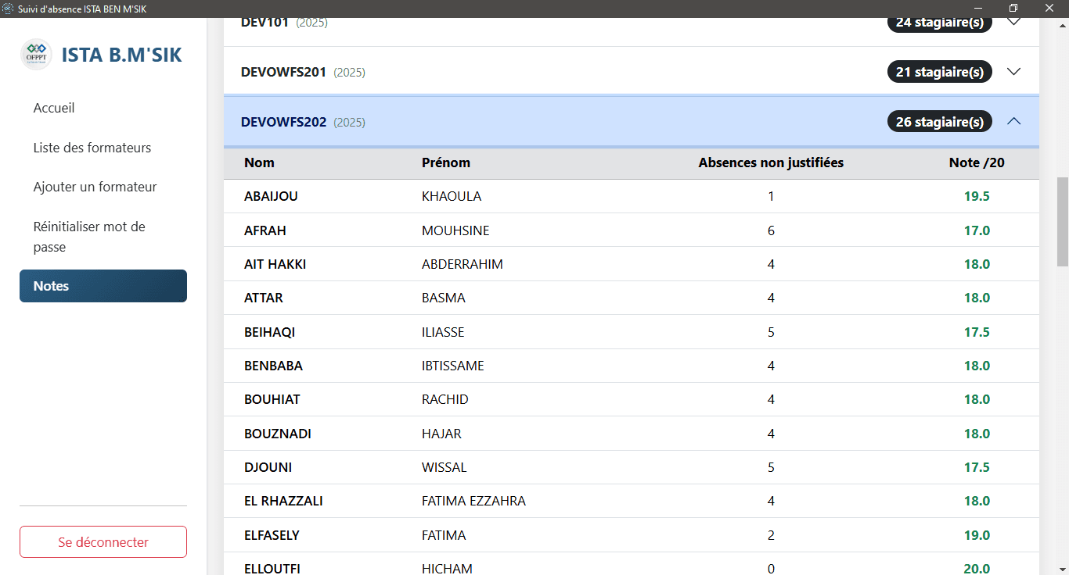Select the Notes menu item
The image size is (1069, 575).
[103, 286]
